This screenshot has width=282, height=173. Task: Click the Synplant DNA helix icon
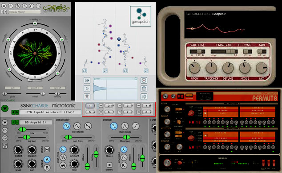click(24, 6)
